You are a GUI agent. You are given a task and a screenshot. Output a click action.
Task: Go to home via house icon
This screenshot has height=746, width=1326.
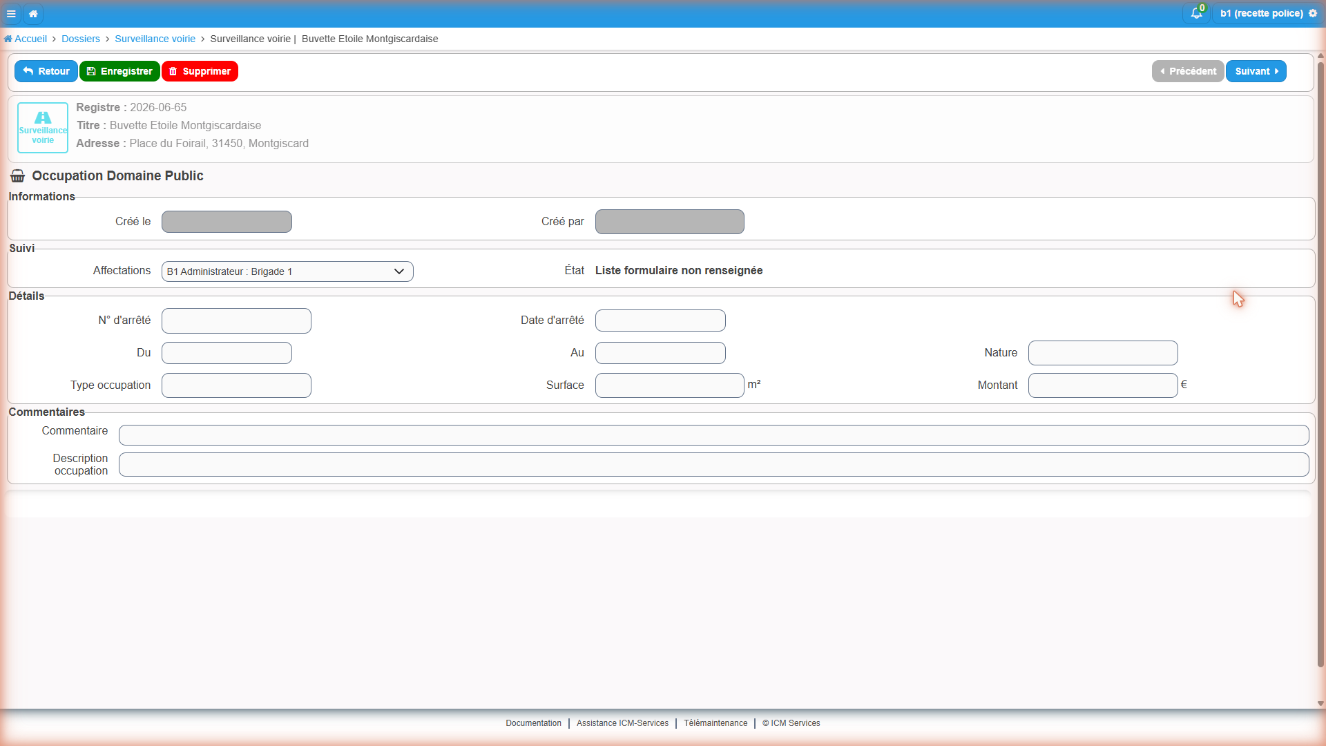pyautogui.click(x=33, y=13)
